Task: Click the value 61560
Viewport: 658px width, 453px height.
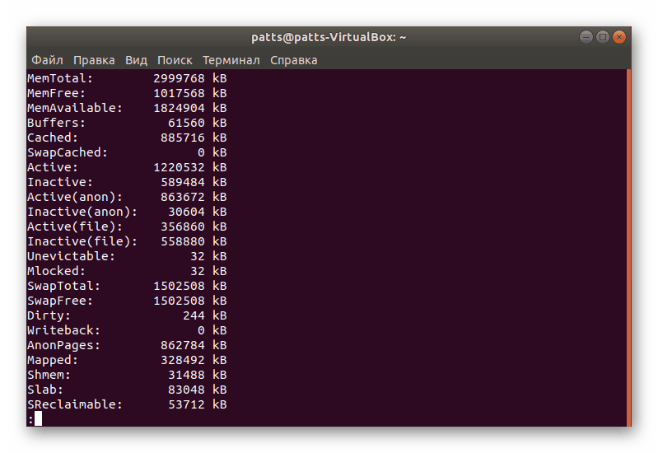Action: pyautogui.click(x=186, y=123)
